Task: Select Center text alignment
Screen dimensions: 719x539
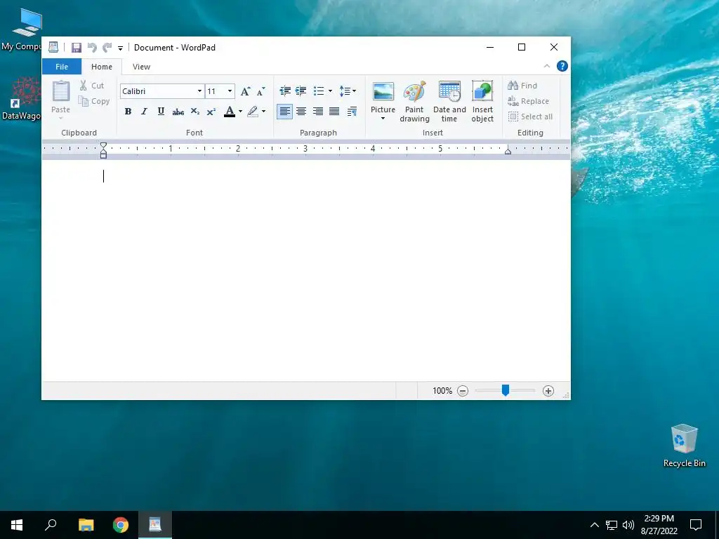Action: [x=301, y=112]
